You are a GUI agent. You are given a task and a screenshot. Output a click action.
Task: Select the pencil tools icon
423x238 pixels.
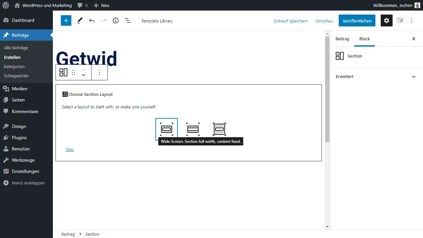click(80, 20)
